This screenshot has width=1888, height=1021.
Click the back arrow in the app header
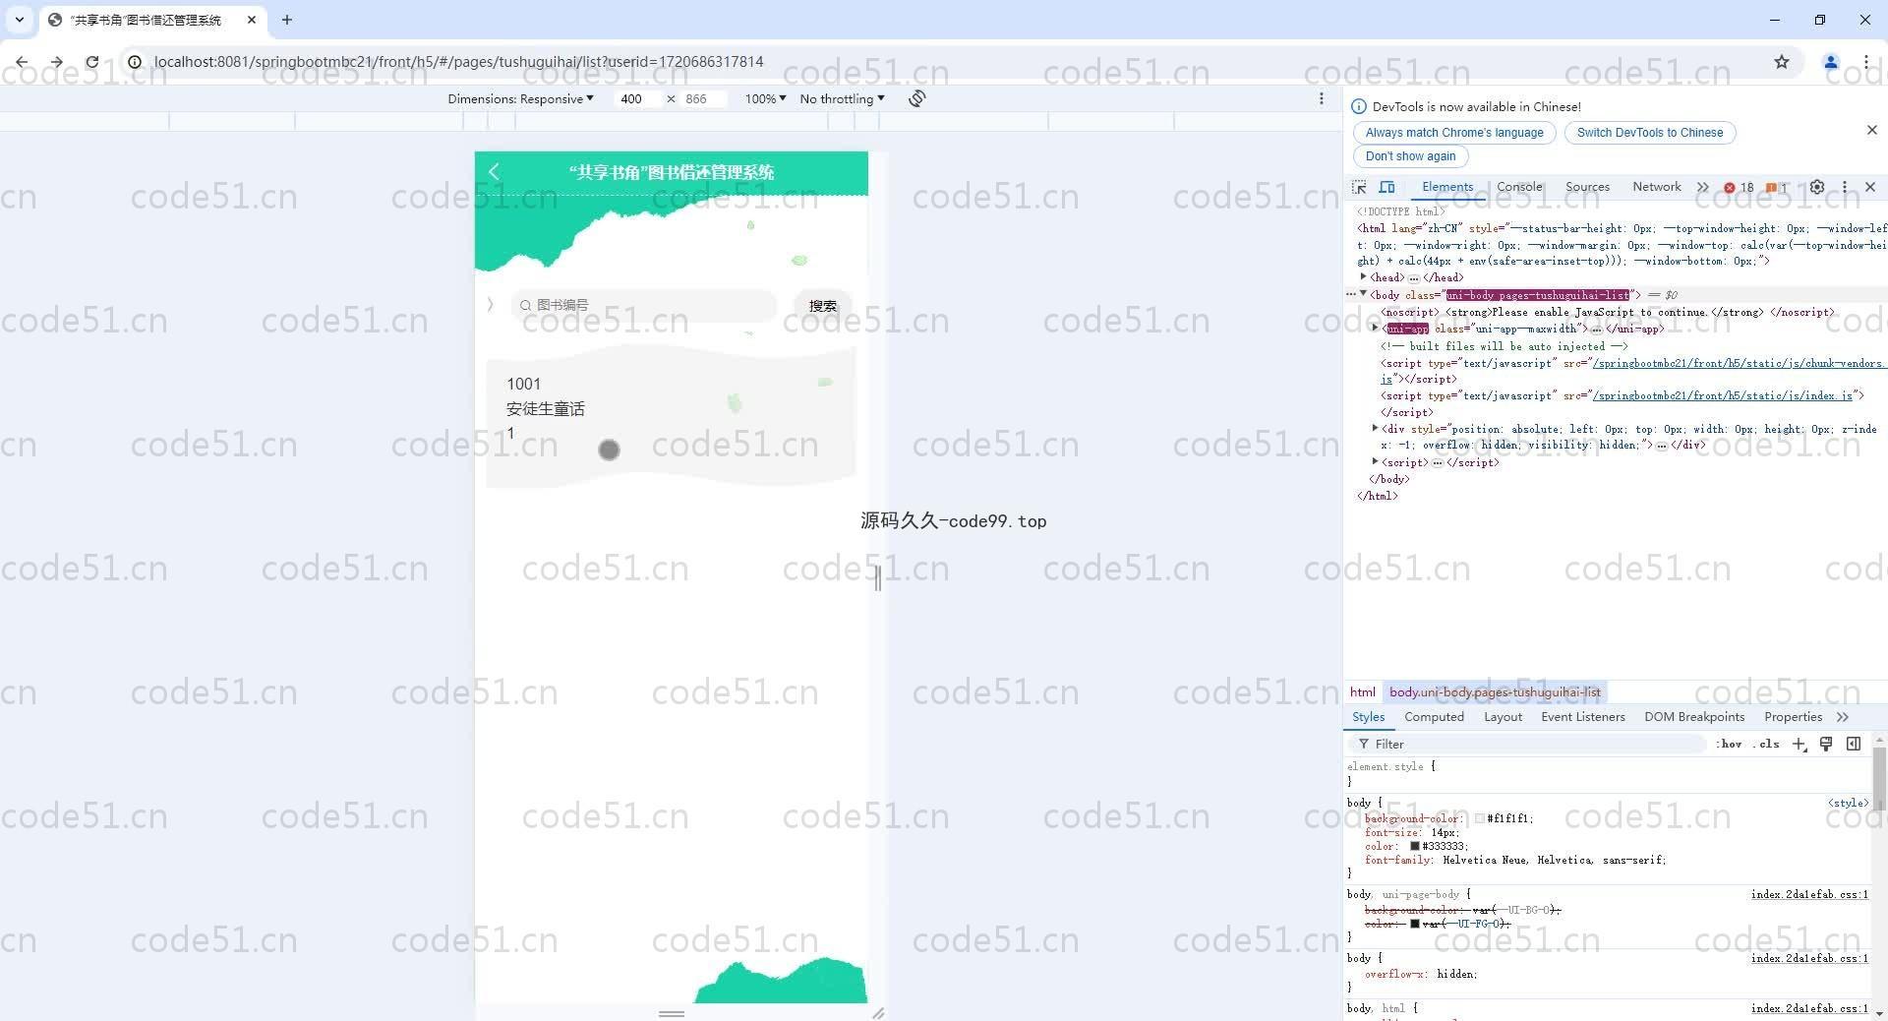click(494, 172)
